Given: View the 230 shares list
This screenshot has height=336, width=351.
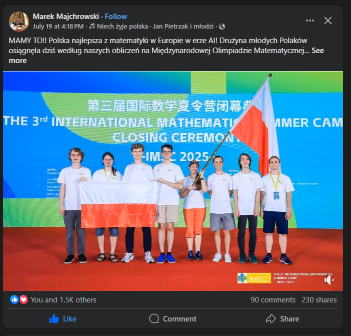Looking at the screenshot, I should click(x=319, y=300).
